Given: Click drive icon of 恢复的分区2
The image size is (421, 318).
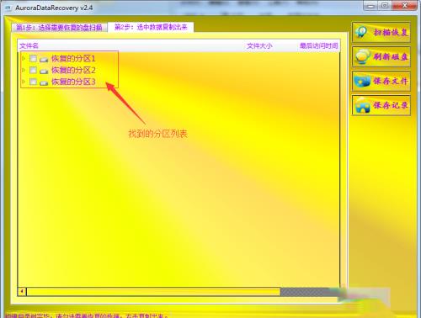Looking at the screenshot, I should pyautogui.click(x=44, y=71).
